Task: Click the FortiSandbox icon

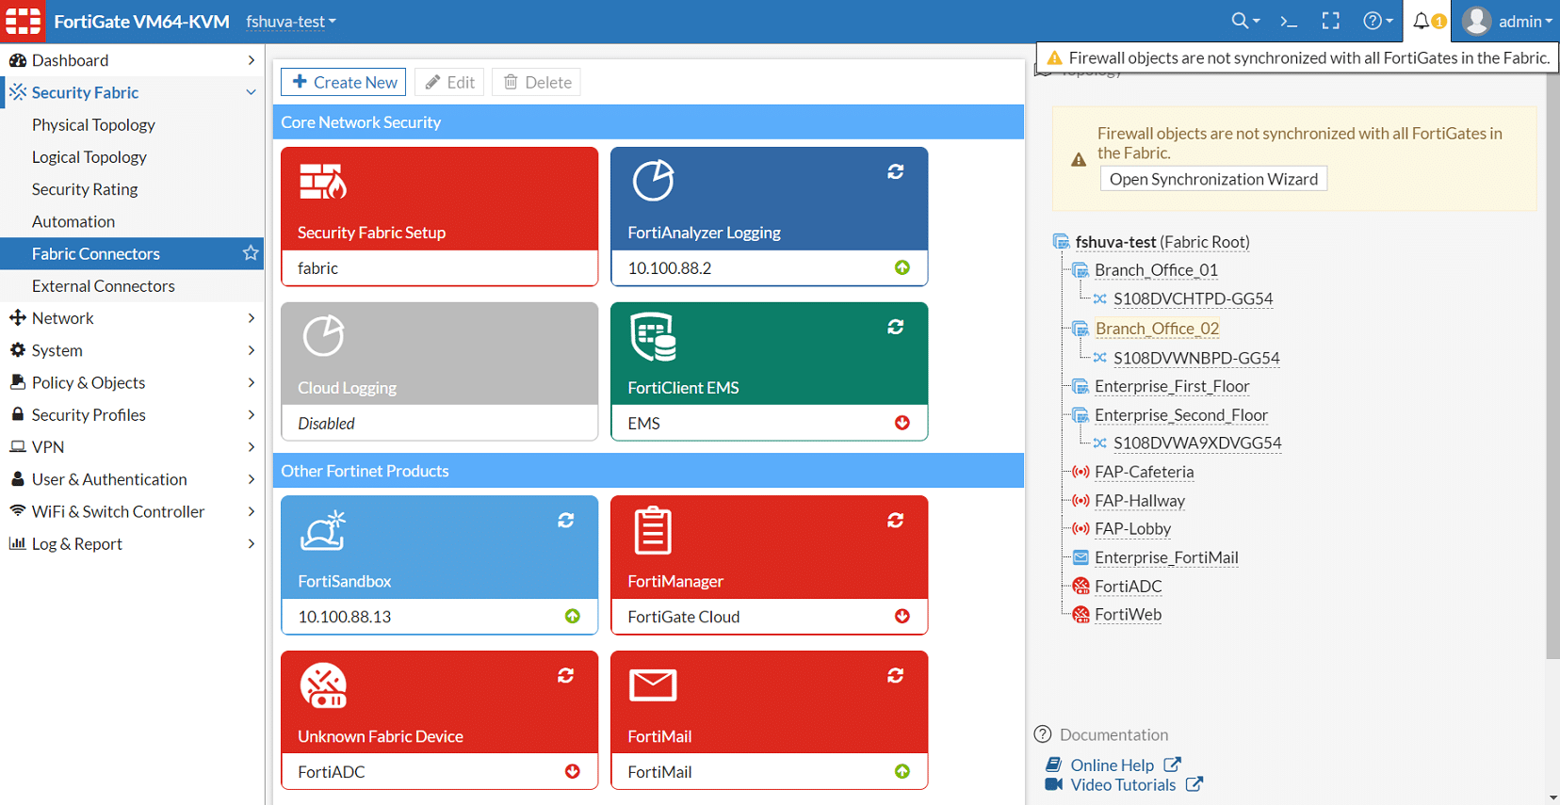Action: coord(323,530)
